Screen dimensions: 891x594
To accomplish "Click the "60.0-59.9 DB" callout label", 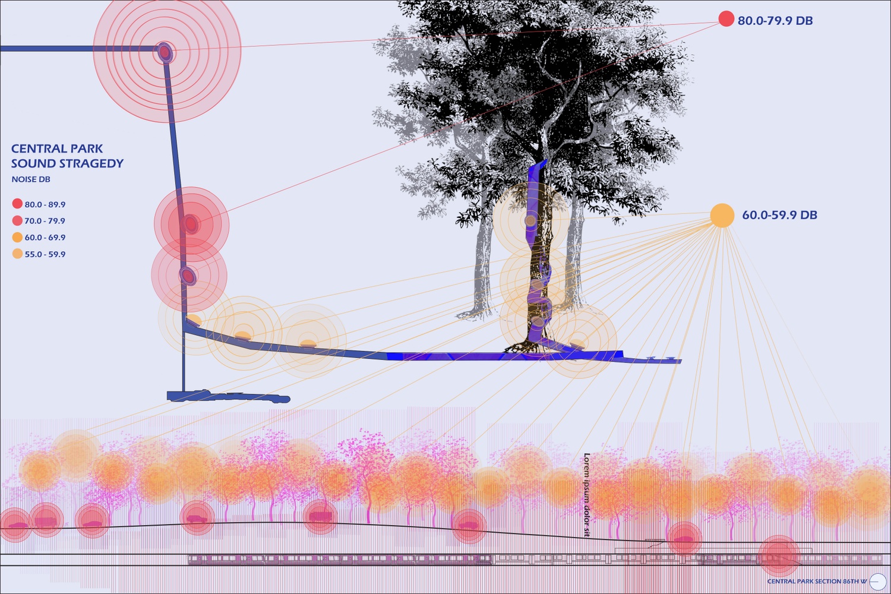I will [x=779, y=215].
